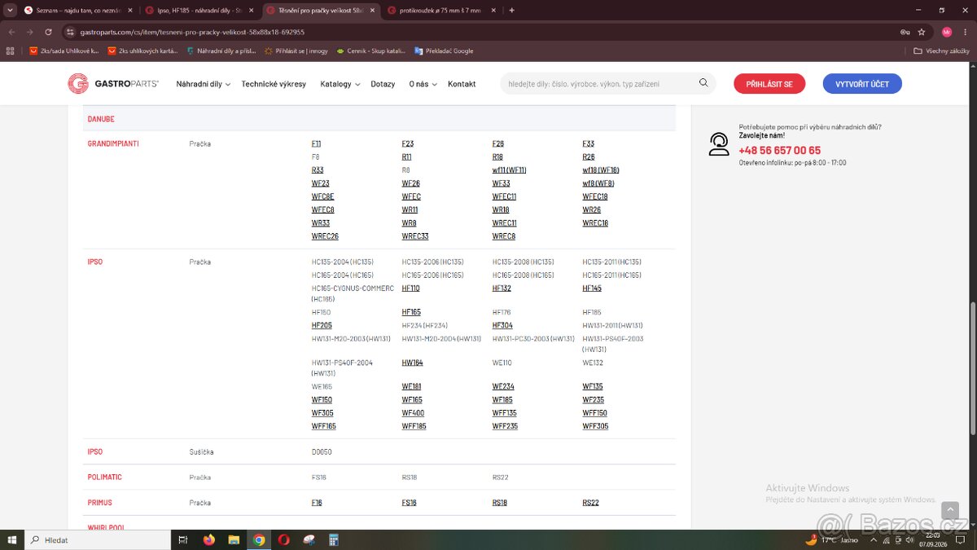This screenshot has width=977, height=550.
Task: Click the DANUBE brand name
Action: pyautogui.click(x=101, y=119)
